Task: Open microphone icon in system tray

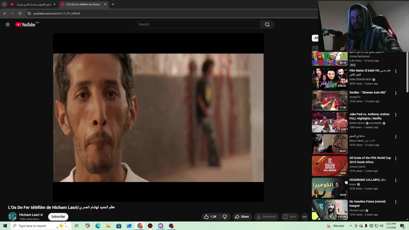Action: [x=366, y=226]
